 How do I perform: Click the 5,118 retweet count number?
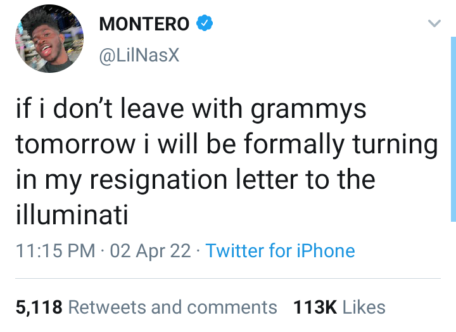(x=39, y=307)
